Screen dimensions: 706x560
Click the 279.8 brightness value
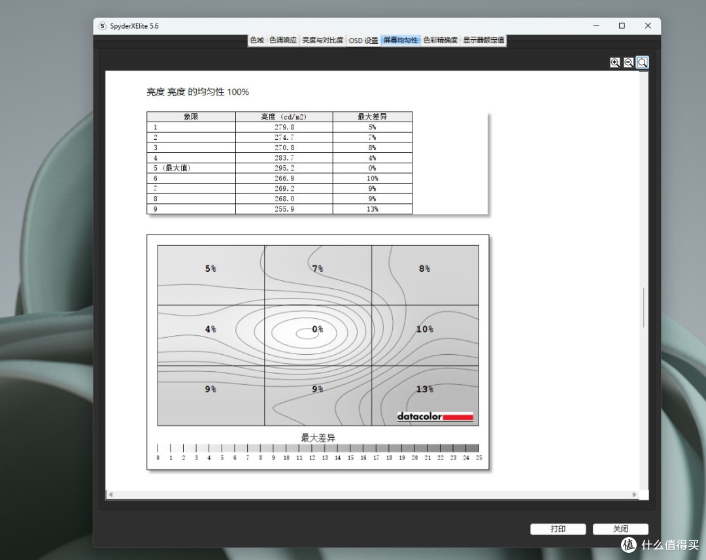coord(284,127)
